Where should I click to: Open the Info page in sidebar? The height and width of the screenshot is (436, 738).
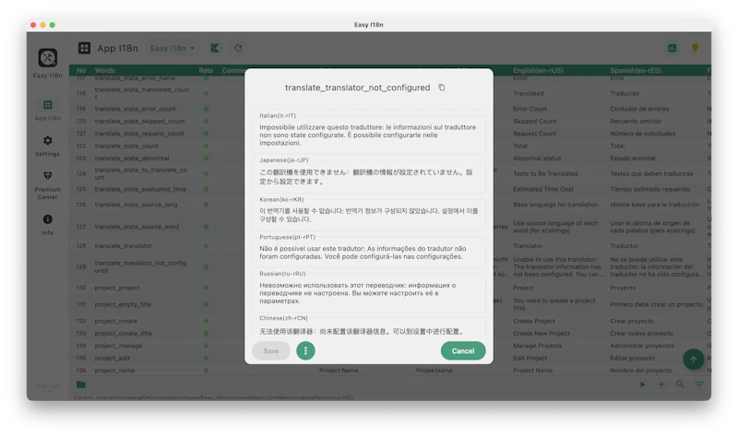(48, 225)
